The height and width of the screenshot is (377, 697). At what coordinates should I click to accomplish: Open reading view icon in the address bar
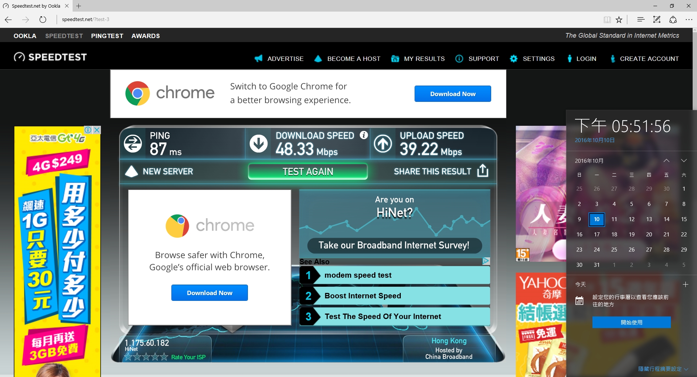(x=607, y=20)
